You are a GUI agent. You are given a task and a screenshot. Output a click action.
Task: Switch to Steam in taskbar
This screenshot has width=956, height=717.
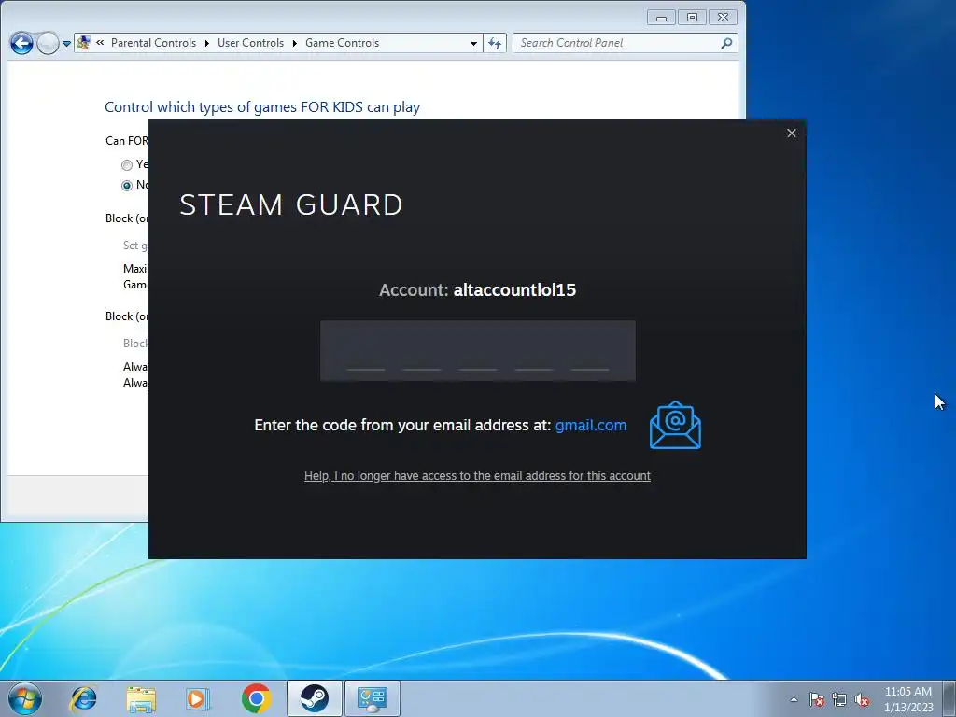[x=315, y=698]
